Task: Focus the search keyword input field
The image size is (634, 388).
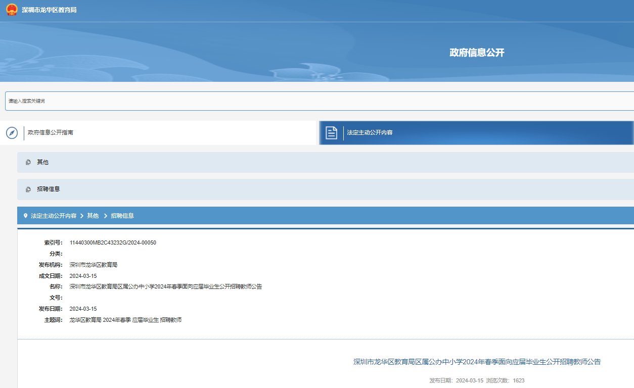Action: click(x=319, y=101)
